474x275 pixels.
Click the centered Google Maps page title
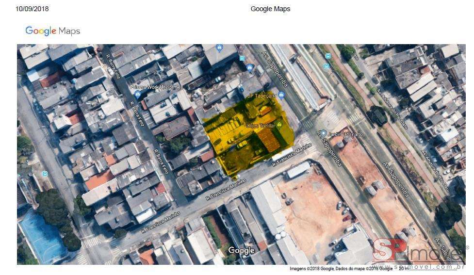pos(270,9)
